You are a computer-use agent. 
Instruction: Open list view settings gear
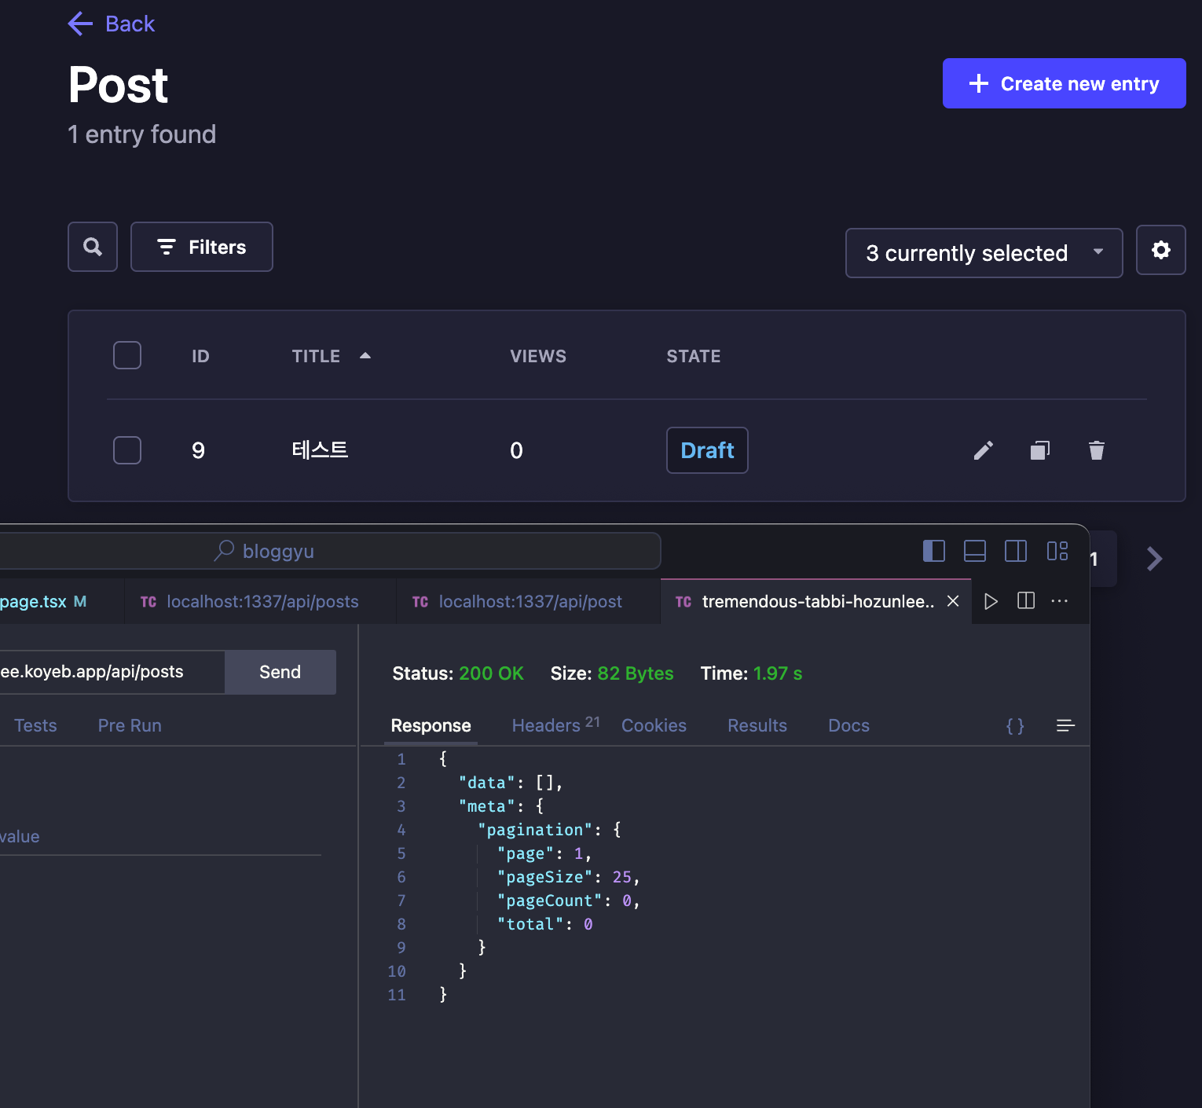pyautogui.click(x=1160, y=250)
